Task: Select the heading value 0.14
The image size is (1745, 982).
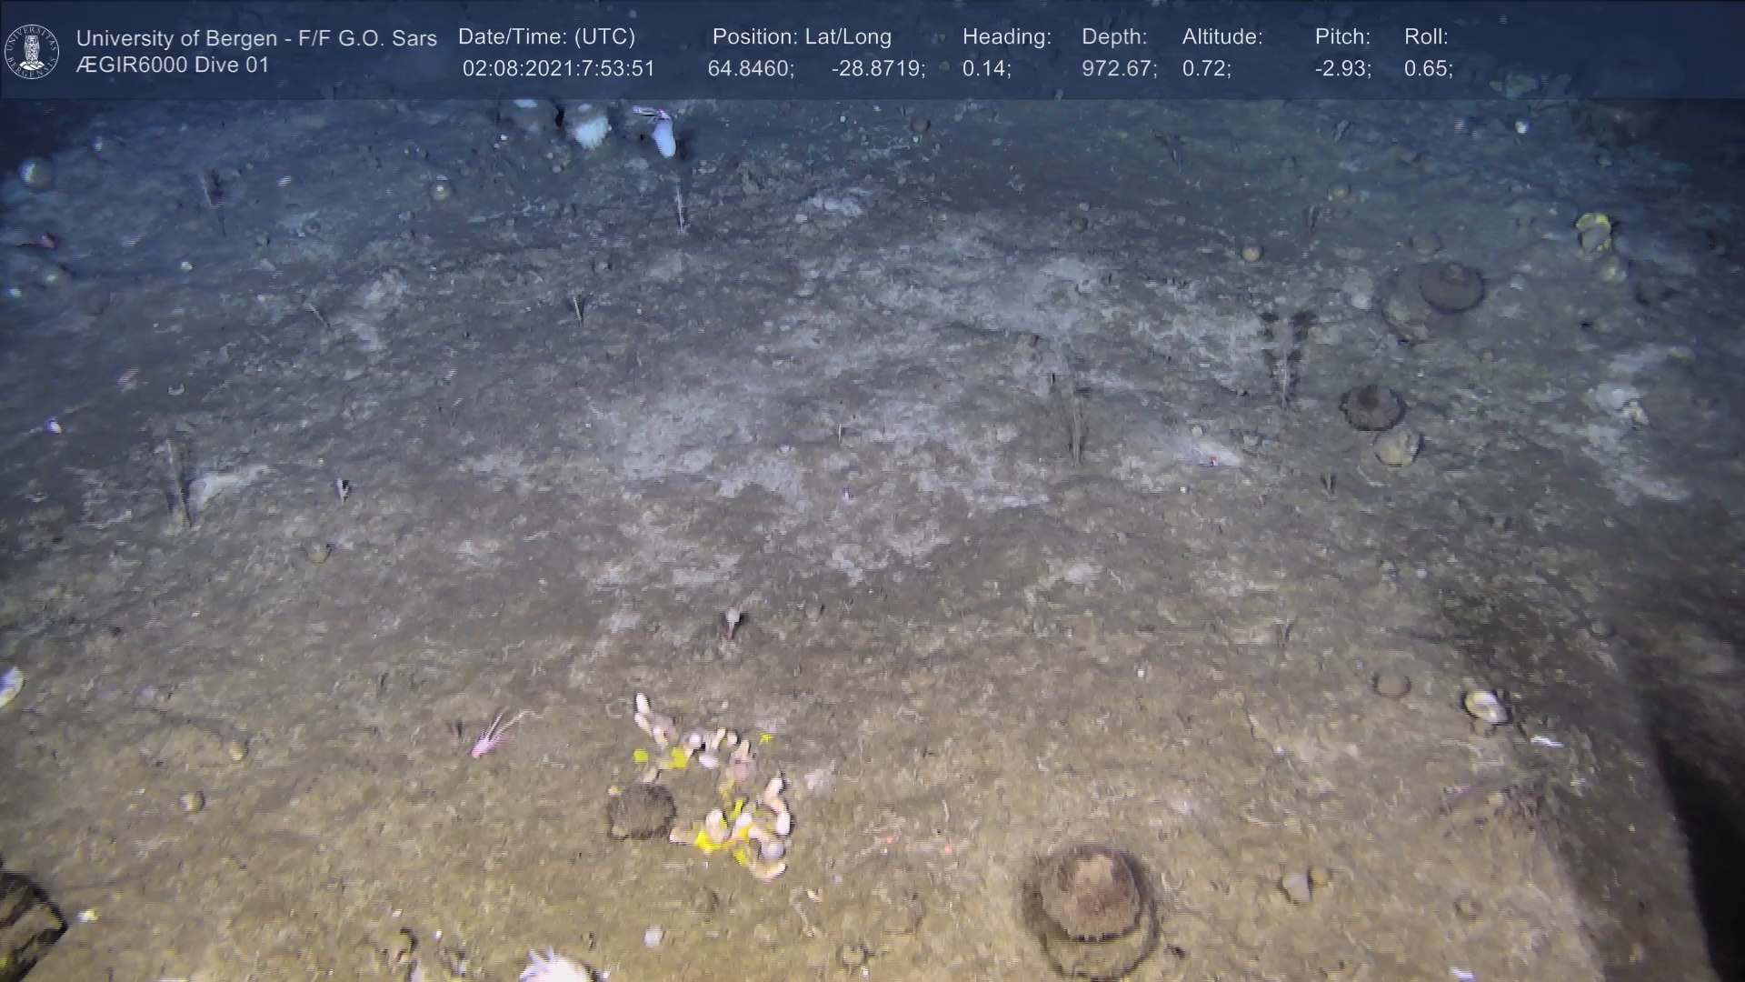Action: pos(985,69)
